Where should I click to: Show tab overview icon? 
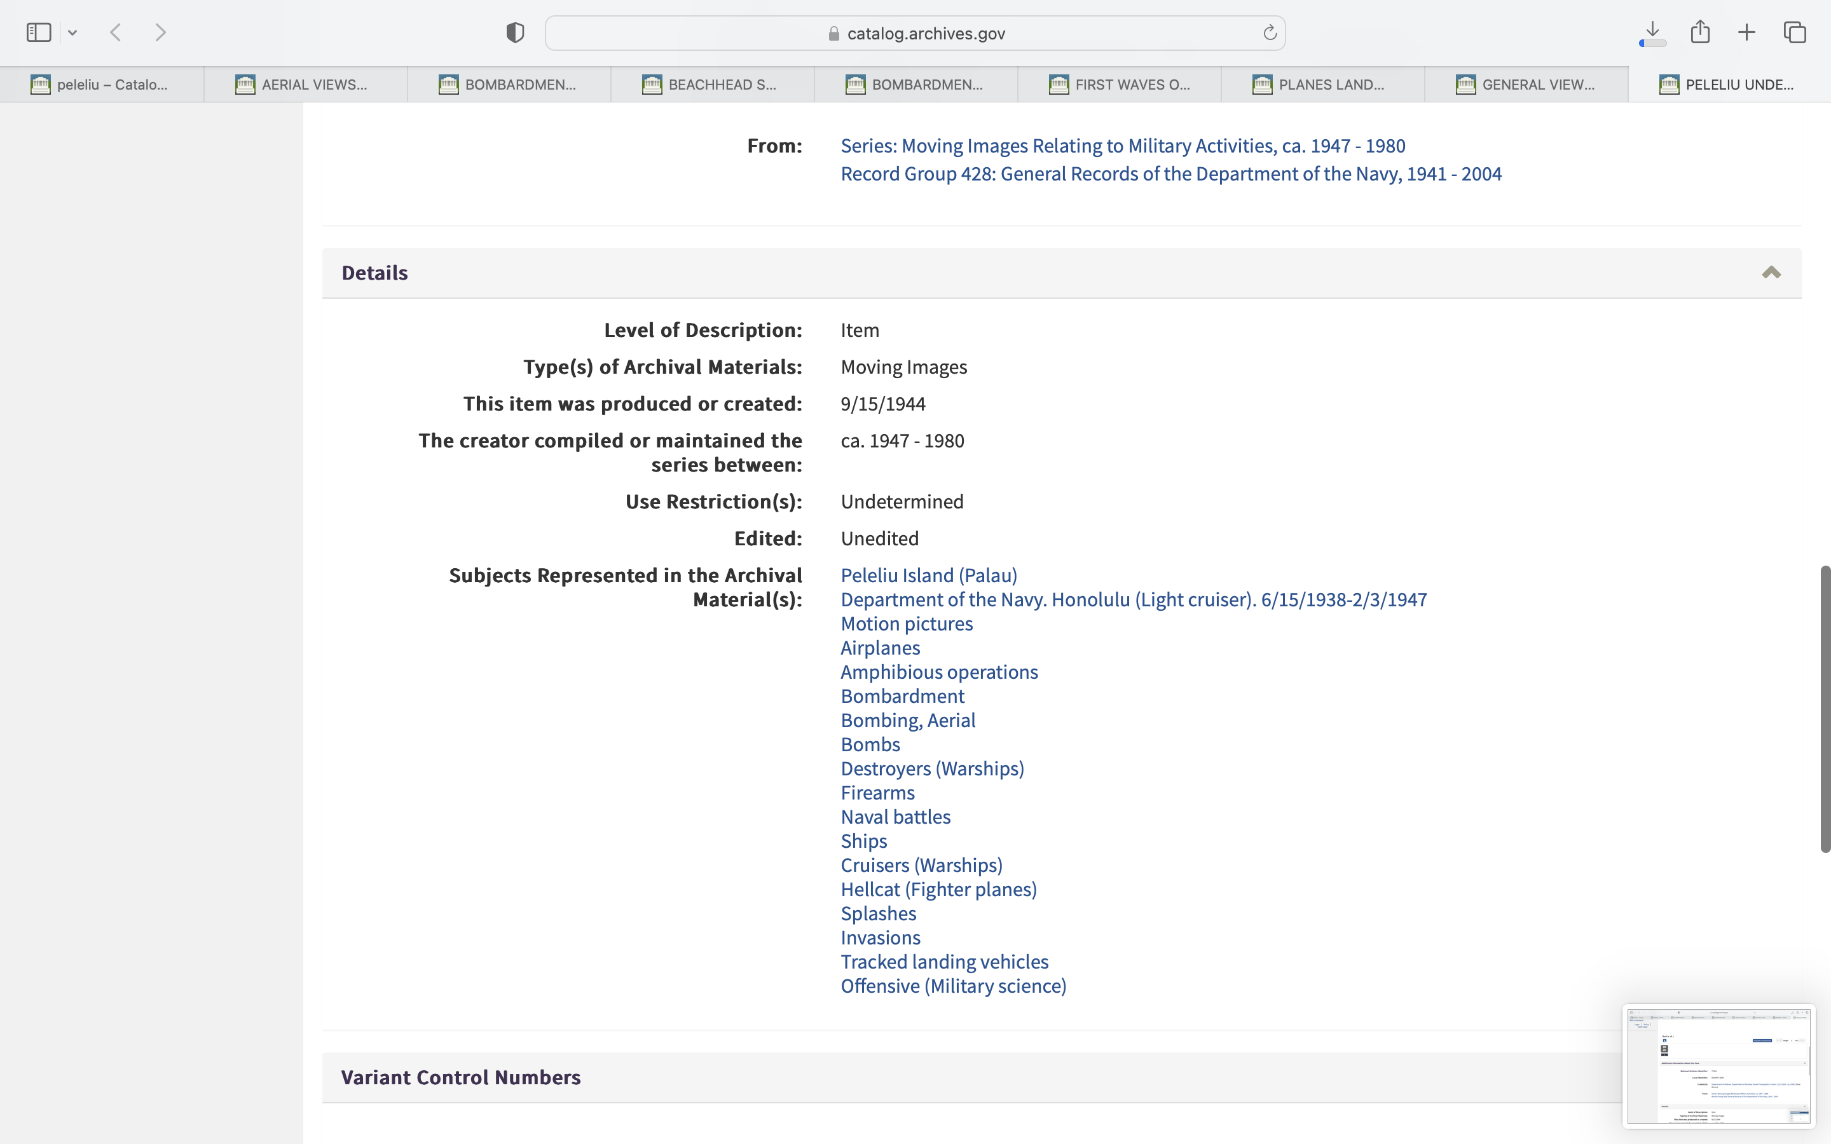tap(1795, 32)
